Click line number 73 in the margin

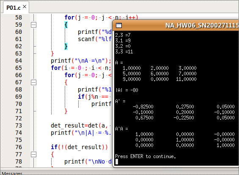tap(19, 125)
